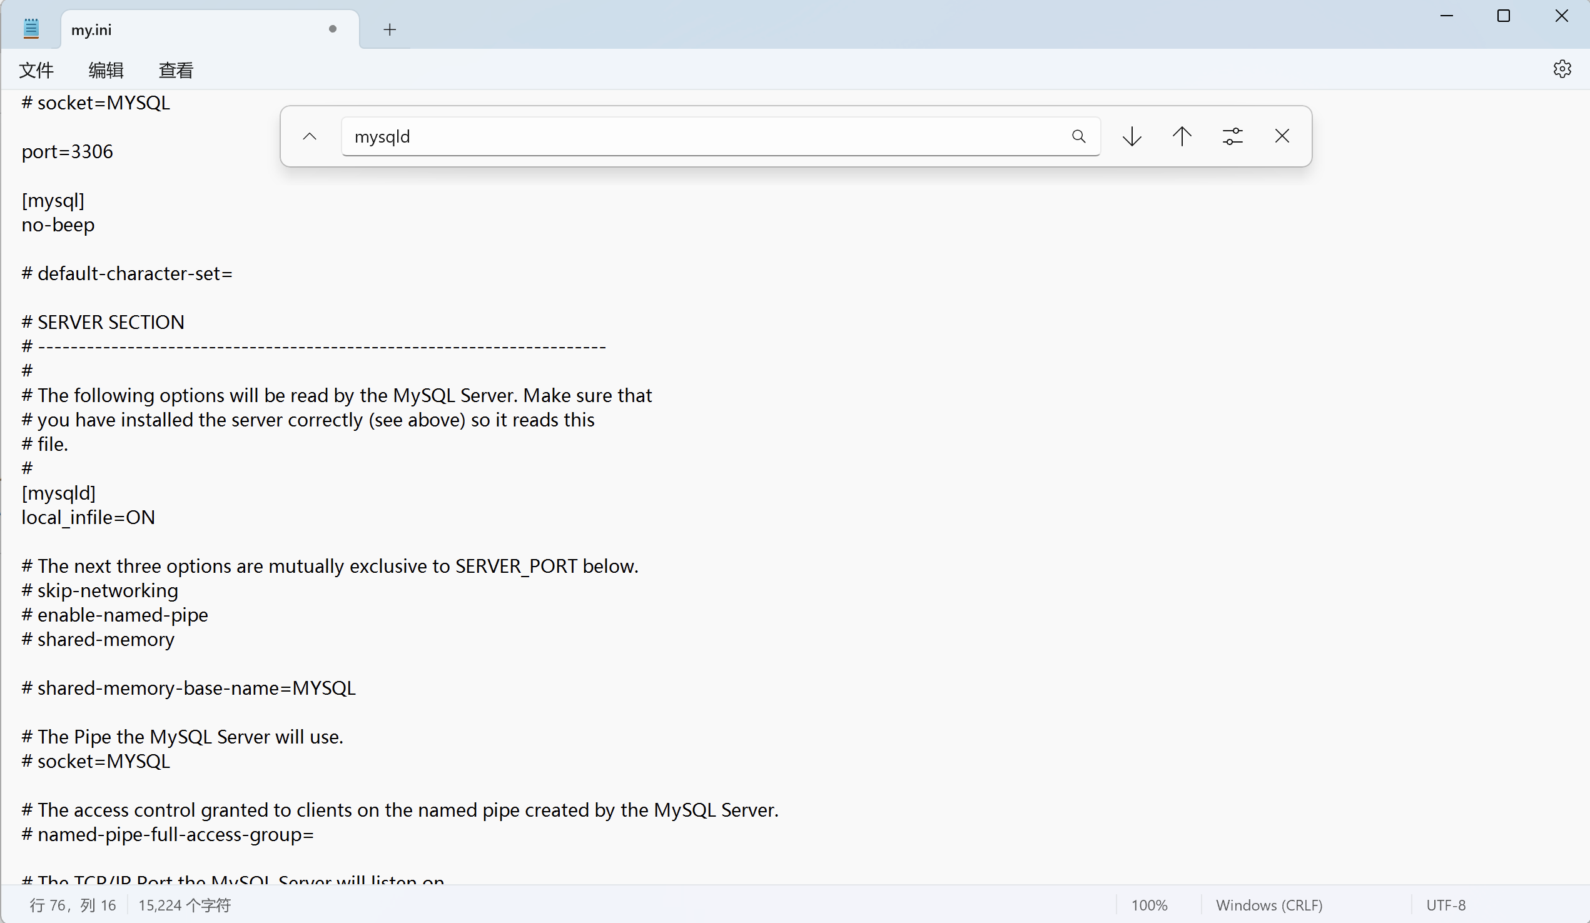Click the search magnifier icon
The width and height of the screenshot is (1590, 923).
1078,136
